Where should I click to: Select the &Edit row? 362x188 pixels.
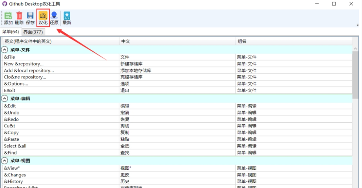177,106
